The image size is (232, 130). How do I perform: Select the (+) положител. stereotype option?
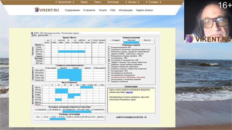click(98, 109)
